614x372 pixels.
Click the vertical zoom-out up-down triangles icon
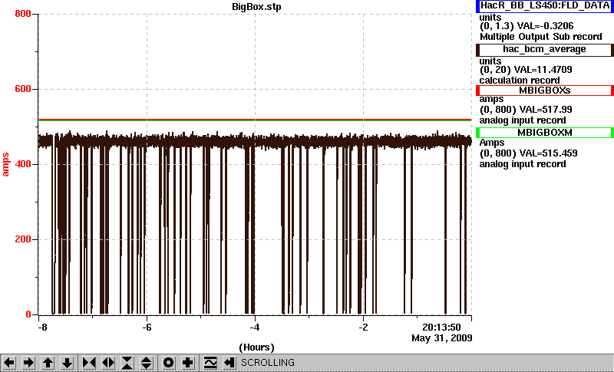(147, 363)
